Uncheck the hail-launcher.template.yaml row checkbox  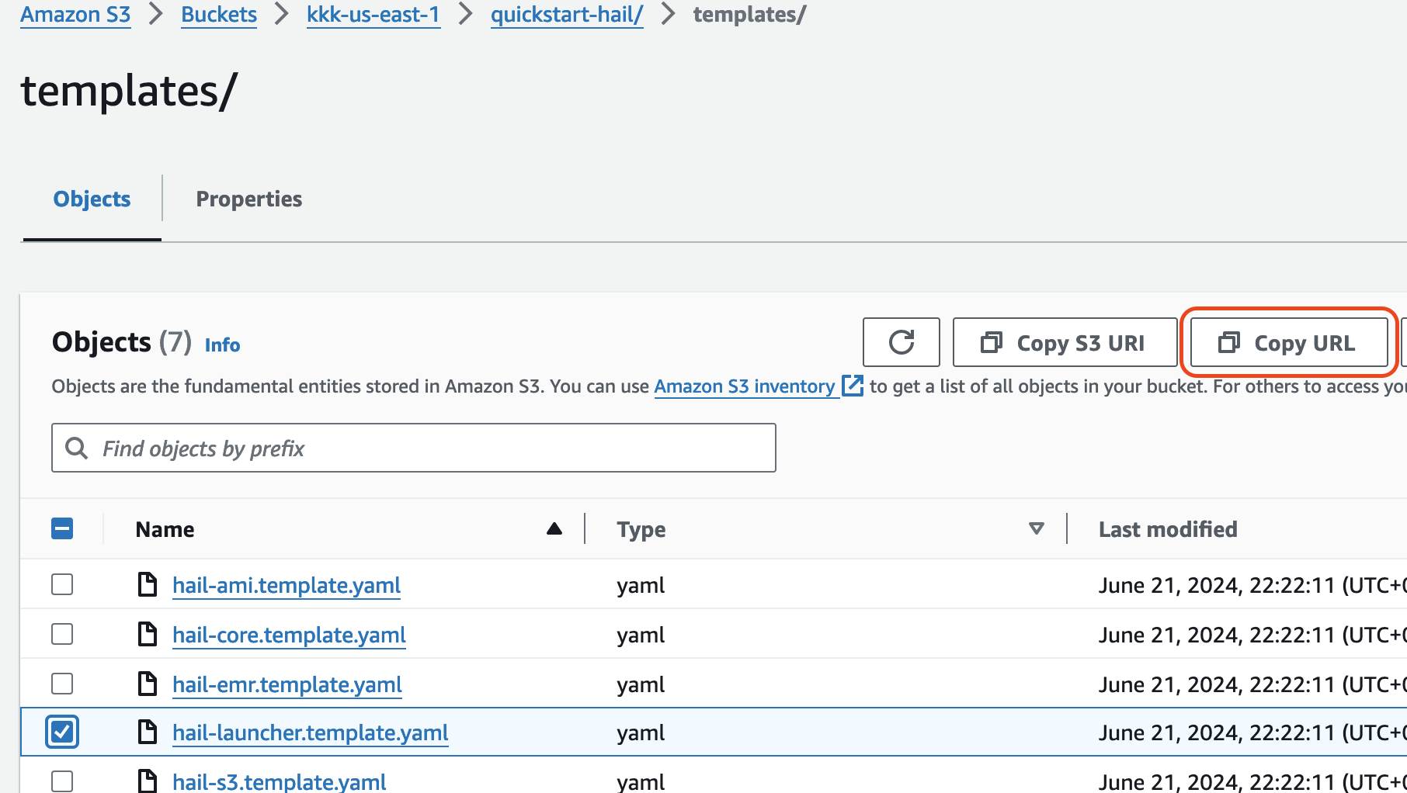62,732
